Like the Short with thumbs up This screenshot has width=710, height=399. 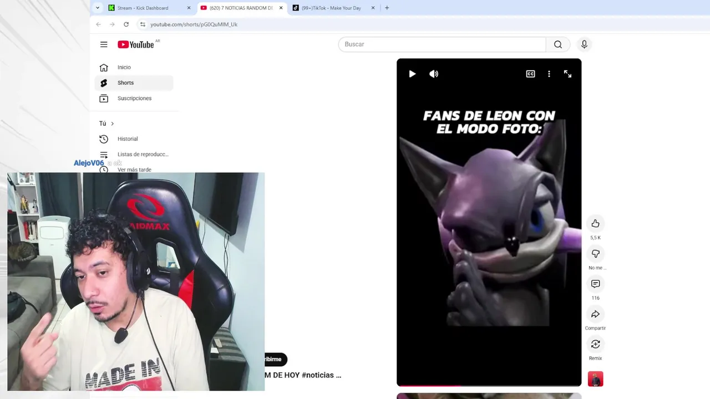(595, 223)
